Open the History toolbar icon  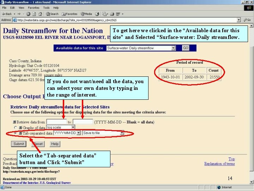coord(97,14)
